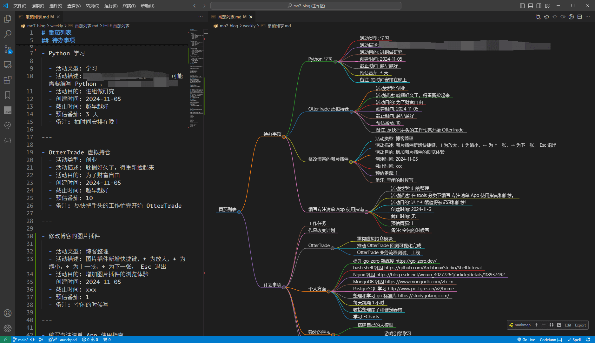Click main* branch in status bar

pos(20,340)
